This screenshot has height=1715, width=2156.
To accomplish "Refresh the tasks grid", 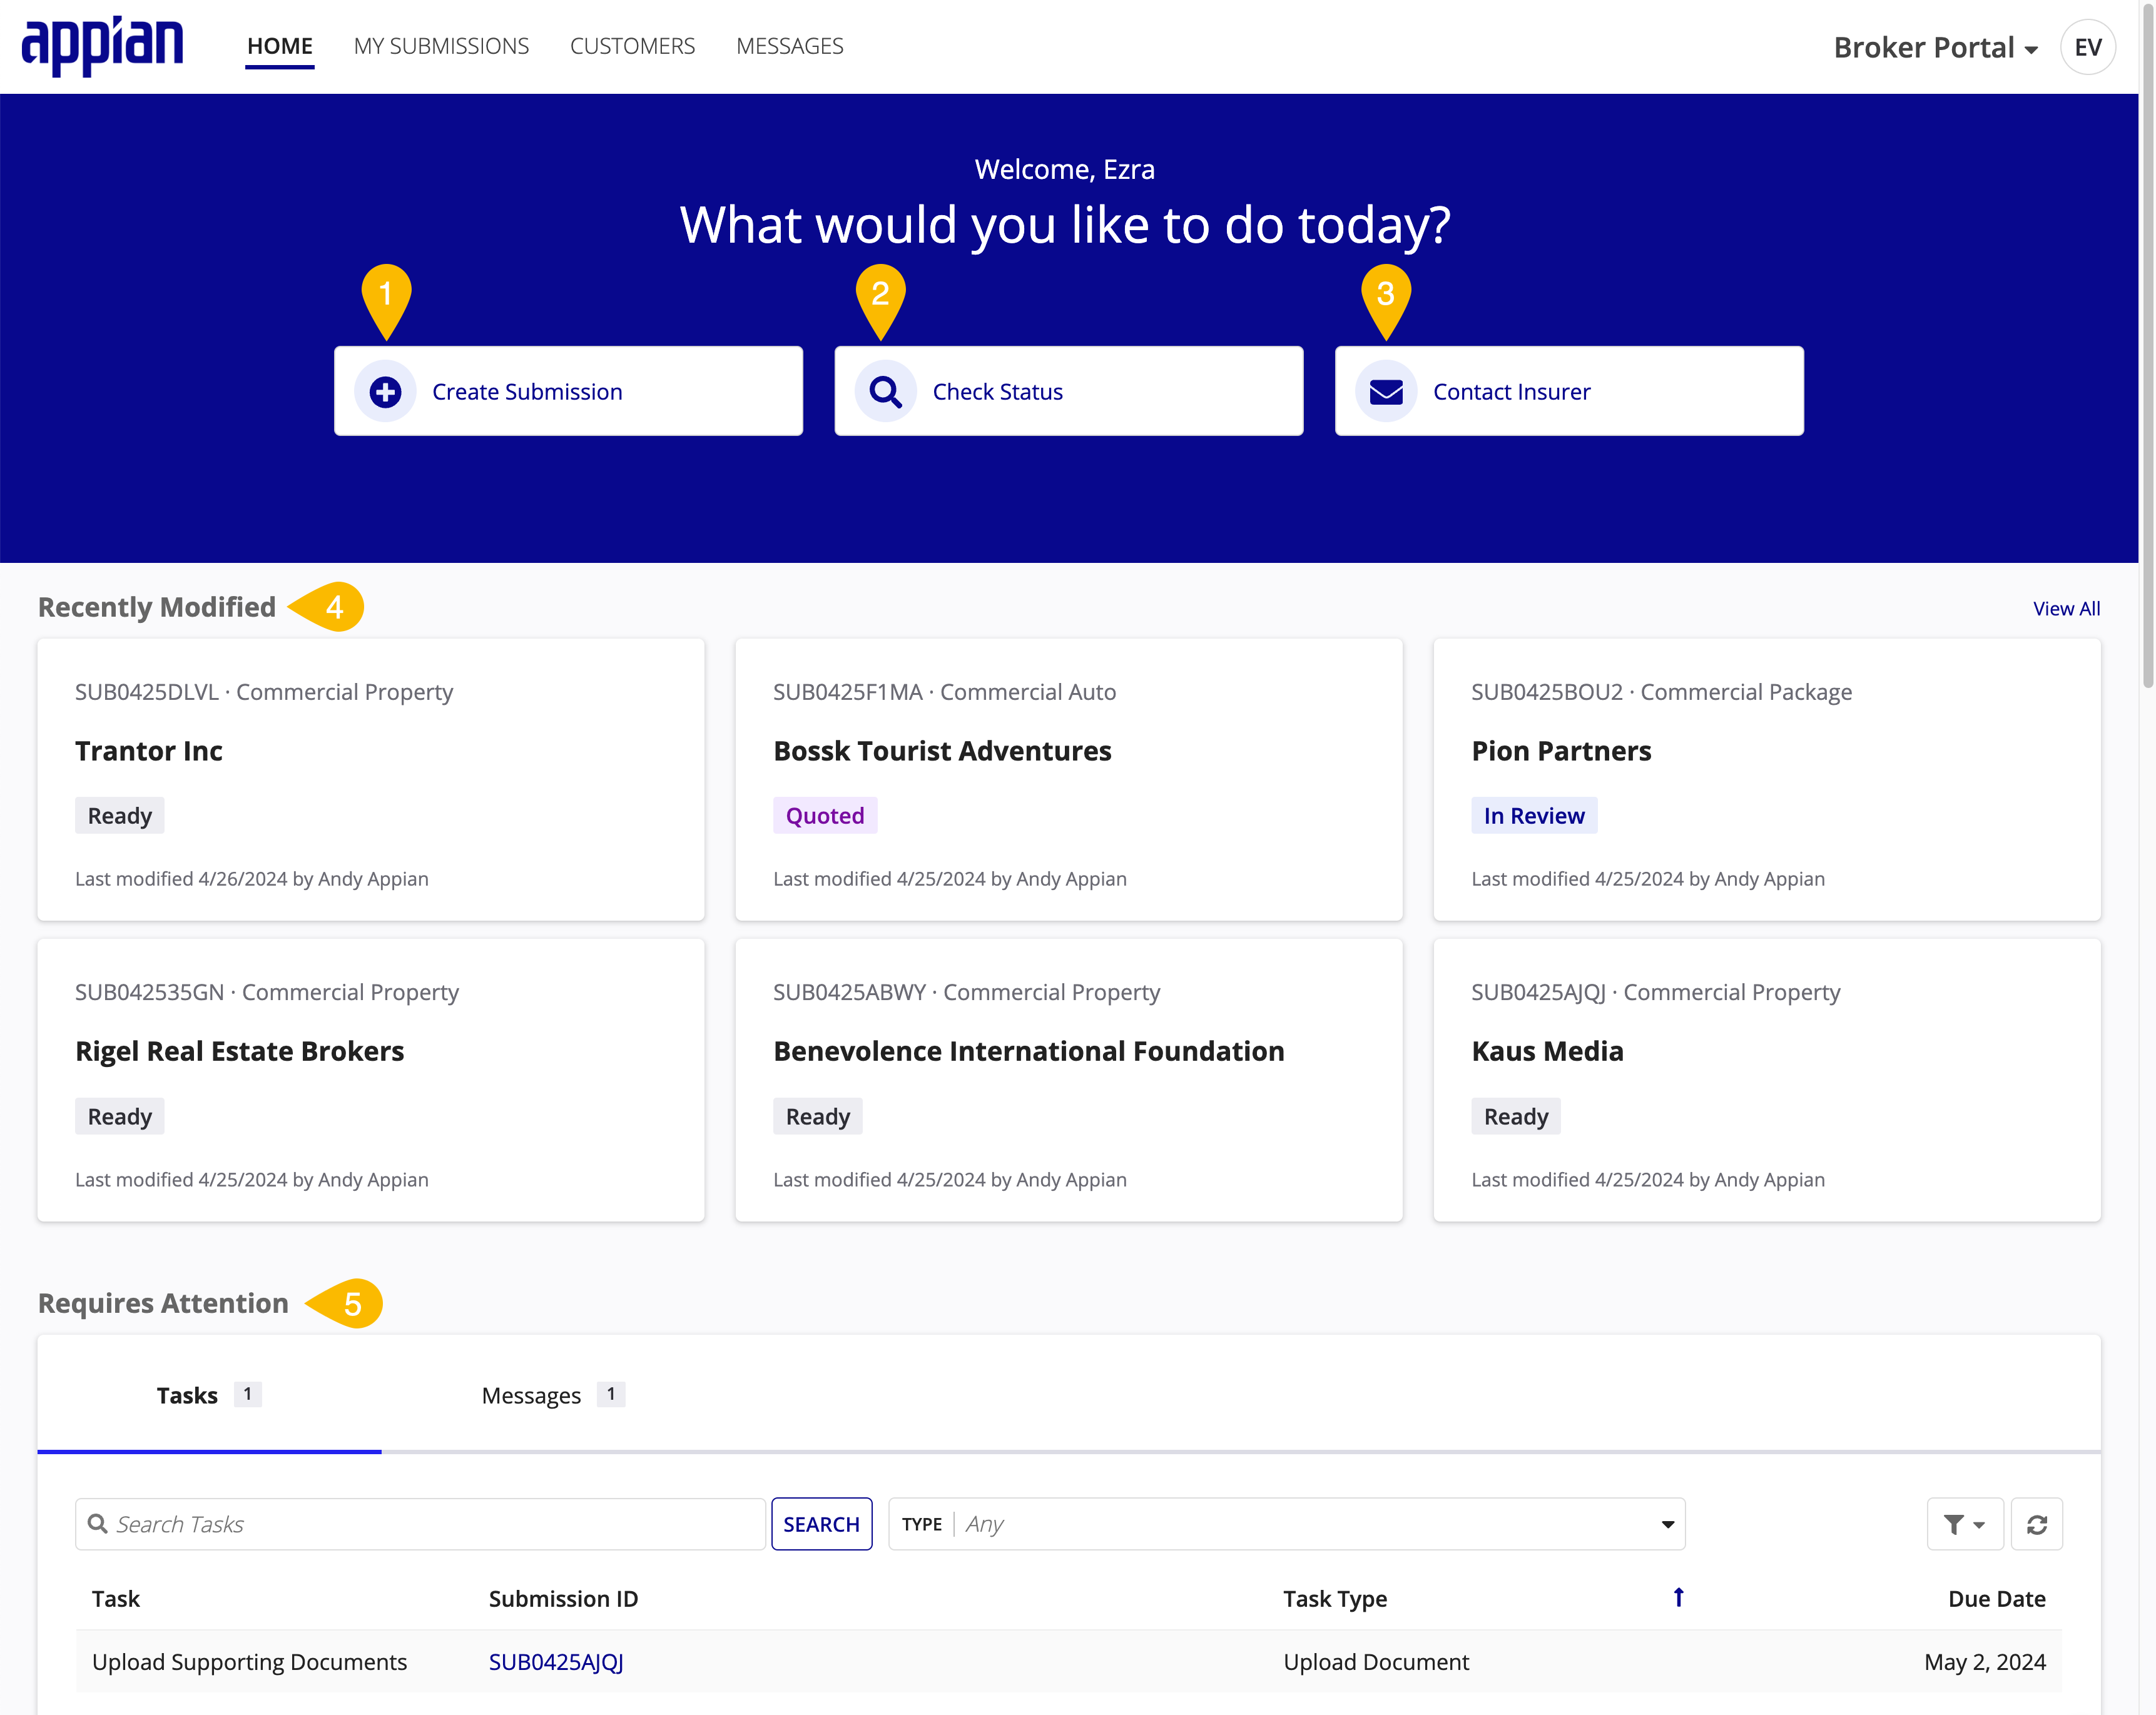I will pyautogui.click(x=2037, y=1524).
